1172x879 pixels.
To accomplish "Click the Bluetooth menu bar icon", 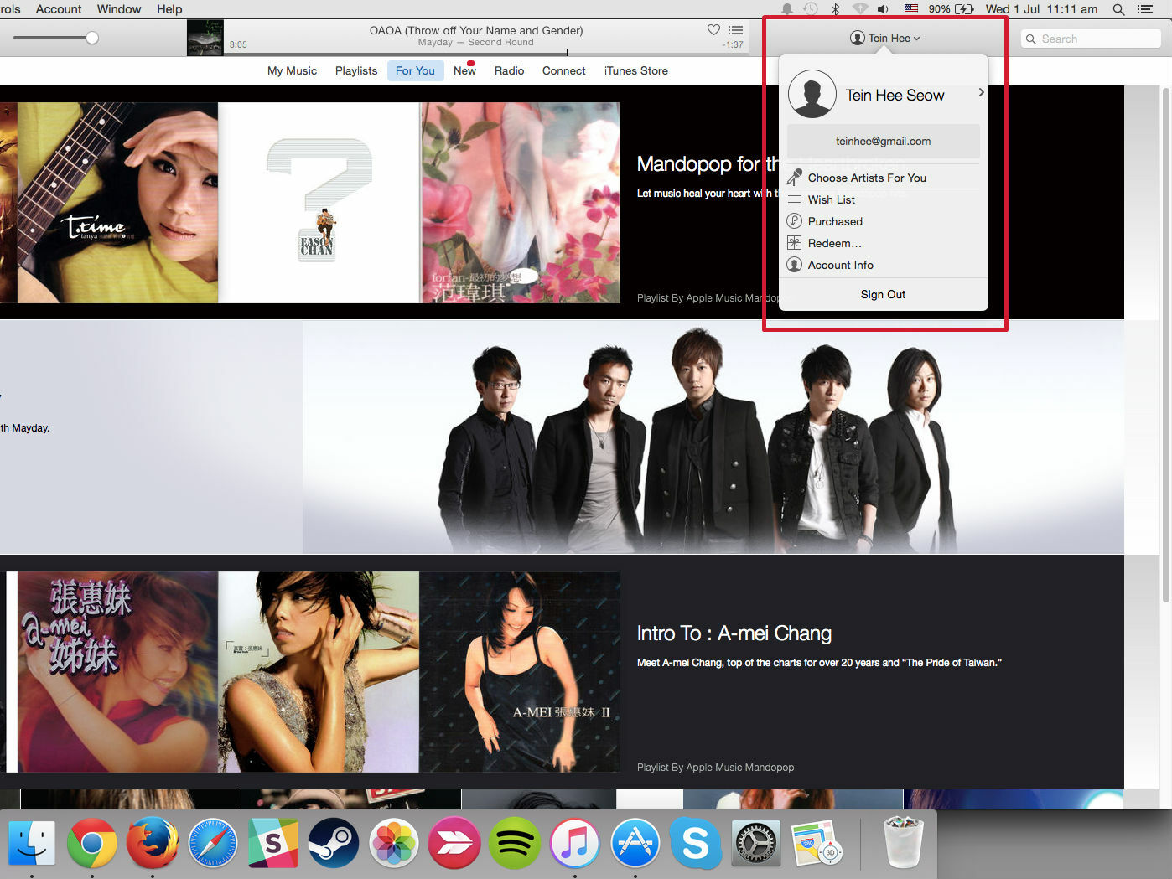I will pos(835,9).
